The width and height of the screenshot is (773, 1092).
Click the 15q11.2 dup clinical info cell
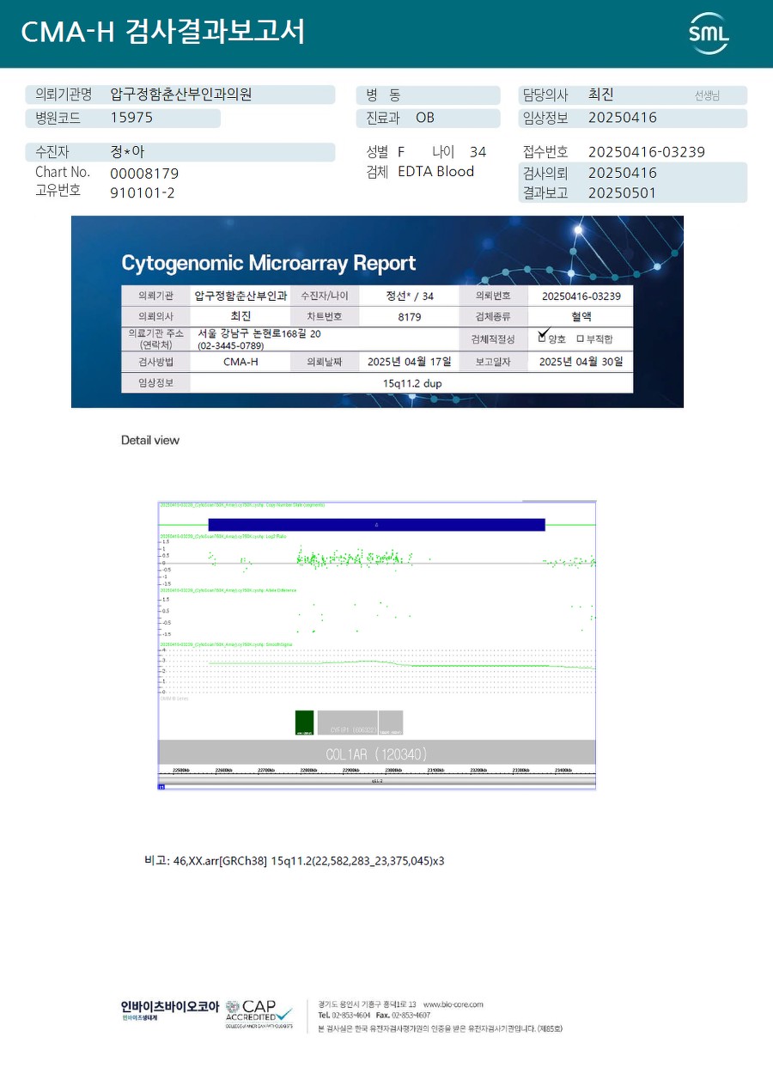[x=411, y=383]
